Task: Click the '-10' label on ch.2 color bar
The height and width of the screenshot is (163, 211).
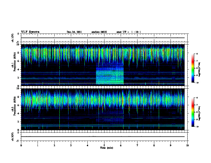Action: (x=197, y=127)
